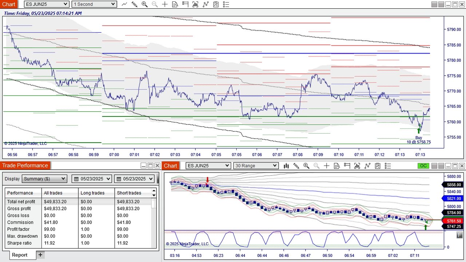Open chart style selector in 1 Second chart
466x262 pixels.
(x=124, y=4)
